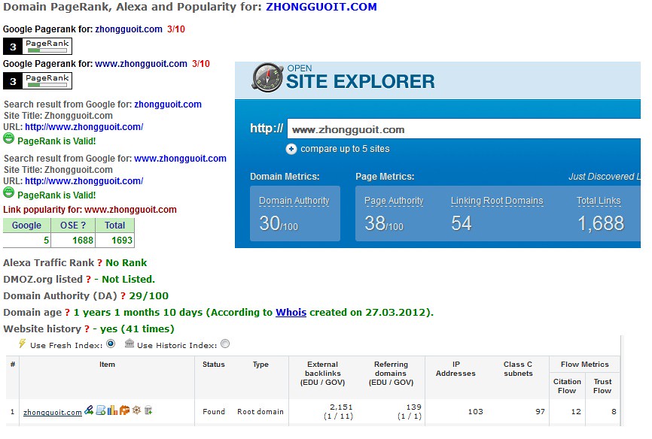
Task: Click the bank building Historic Index icon
Action: (x=129, y=343)
